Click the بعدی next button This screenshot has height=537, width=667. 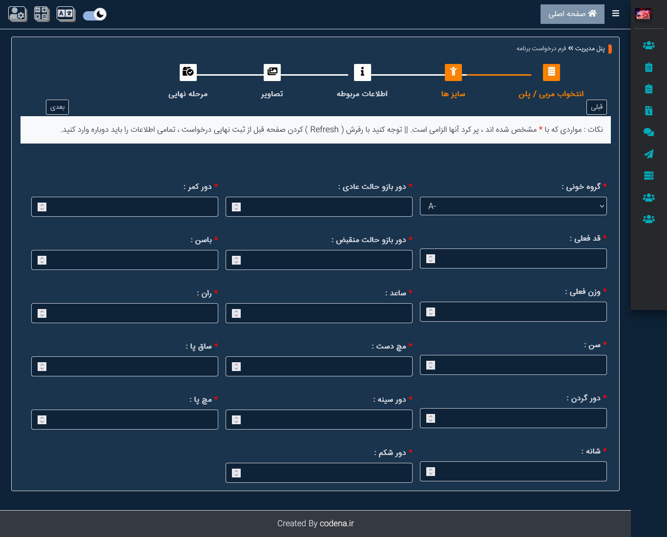coord(57,107)
